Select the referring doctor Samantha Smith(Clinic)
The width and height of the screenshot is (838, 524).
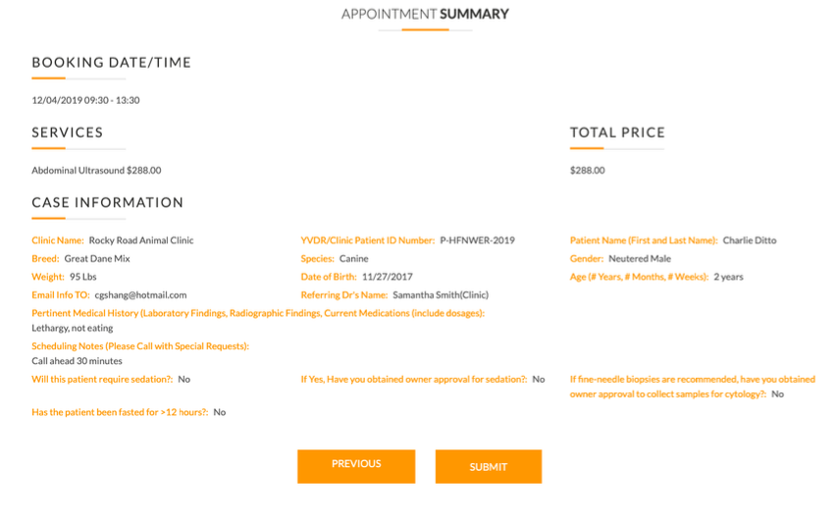click(x=441, y=294)
